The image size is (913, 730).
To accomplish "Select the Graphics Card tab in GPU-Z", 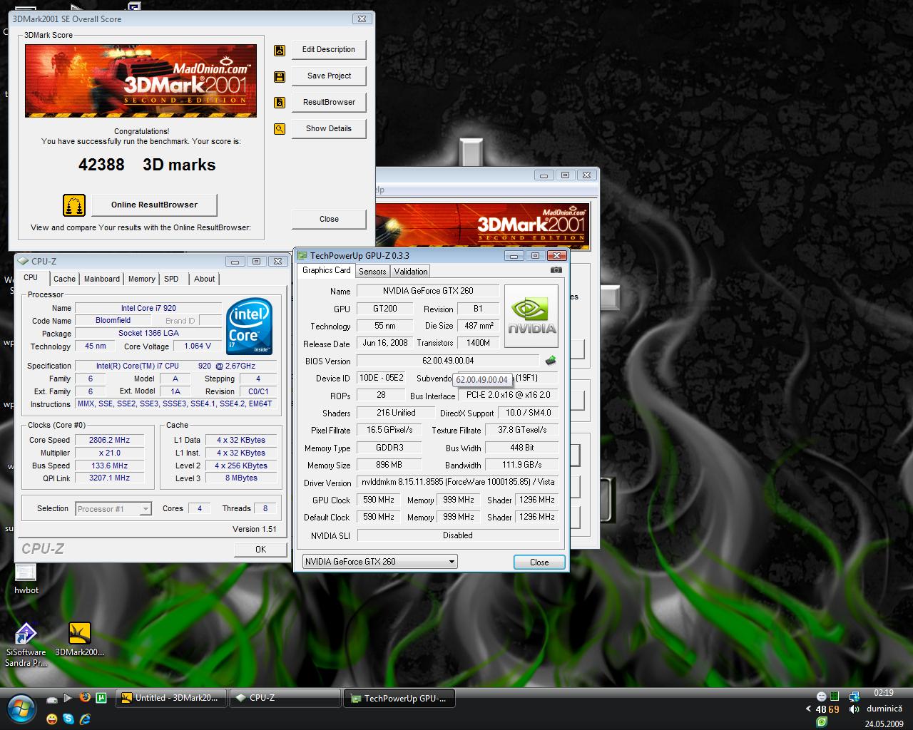I will pos(326,270).
